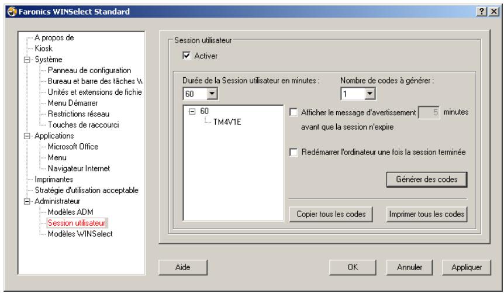Viewport: 504px width, 293px height.
Task: Close the WINSelect dialog window
Action: 493,12
